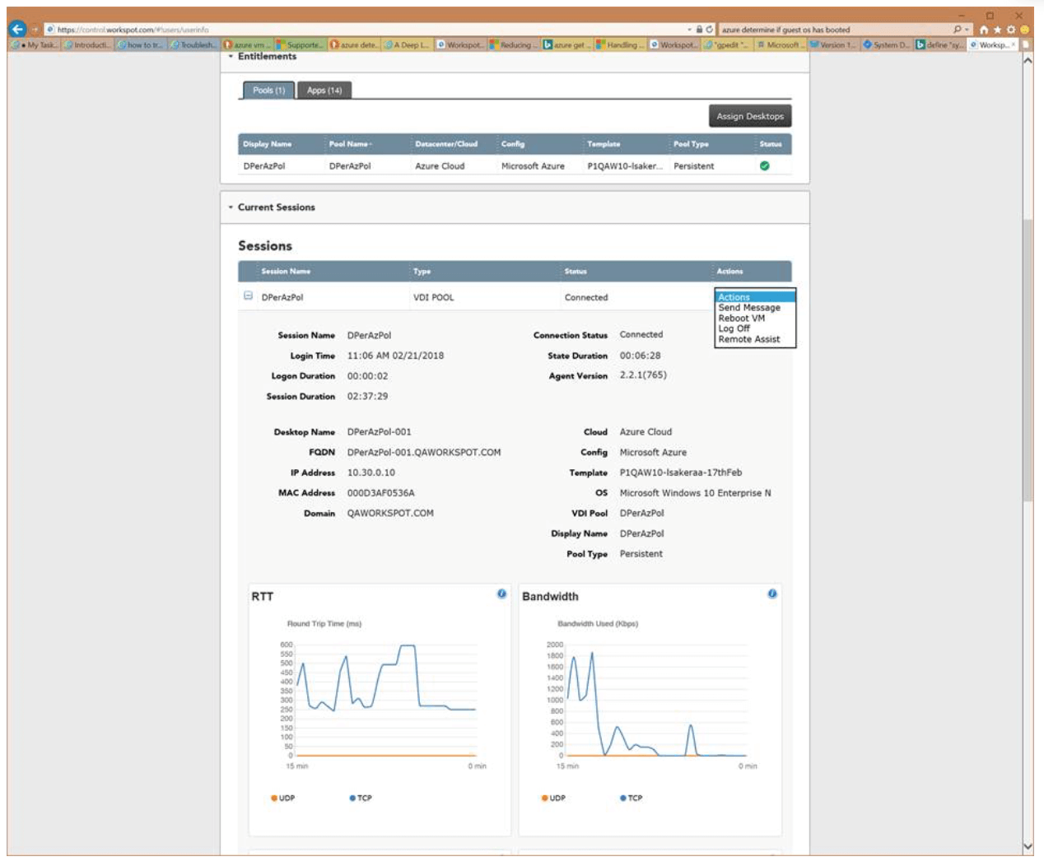Image resolution: width=1044 pixels, height=866 pixels.
Task: Toggle the UDP legend in RTT chart
Action: (x=282, y=798)
